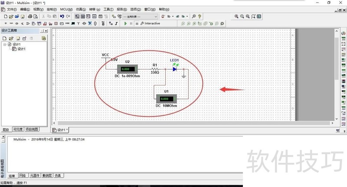Image resolution: width=347 pixels, height=187 pixels.
Task: Select the LED1 component on canvas
Action: click(175, 69)
